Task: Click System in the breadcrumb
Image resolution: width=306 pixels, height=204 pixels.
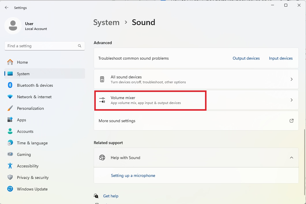Action: pos(106,22)
